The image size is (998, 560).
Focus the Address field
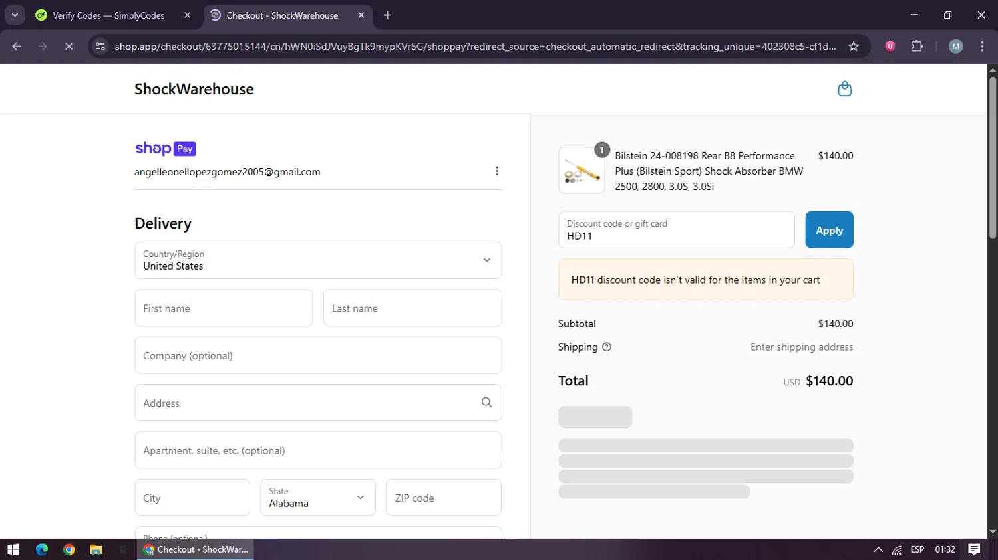pyautogui.click(x=318, y=403)
